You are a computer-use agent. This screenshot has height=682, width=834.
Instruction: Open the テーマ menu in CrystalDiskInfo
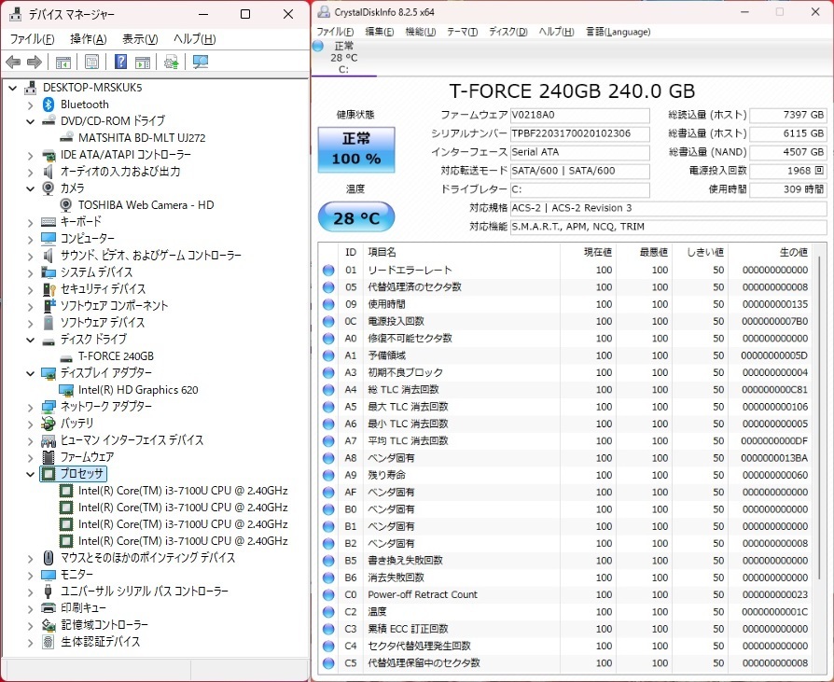(x=461, y=31)
